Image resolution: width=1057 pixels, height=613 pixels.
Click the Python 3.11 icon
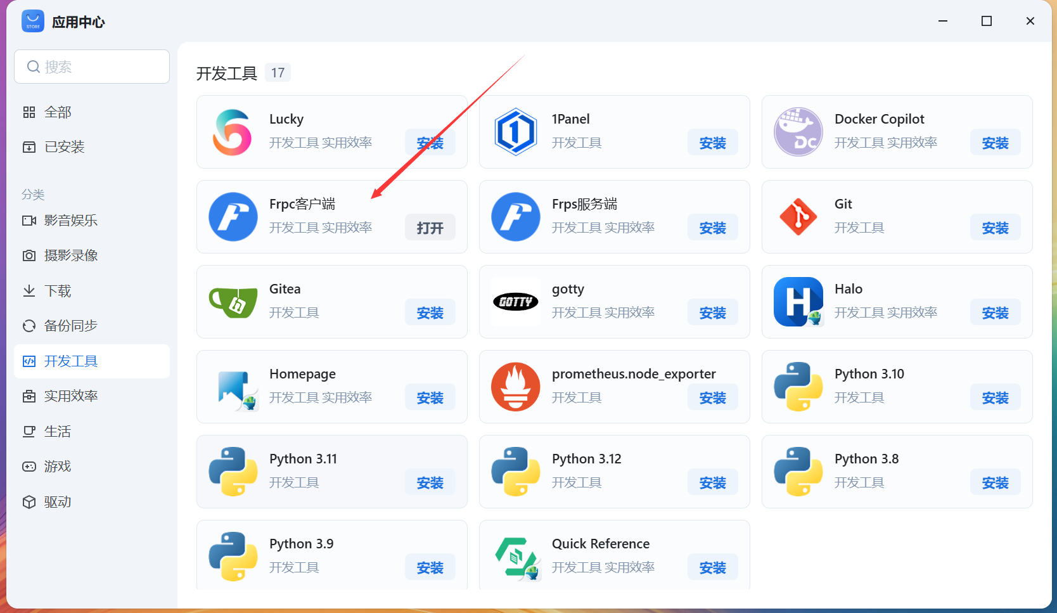(233, 472)
